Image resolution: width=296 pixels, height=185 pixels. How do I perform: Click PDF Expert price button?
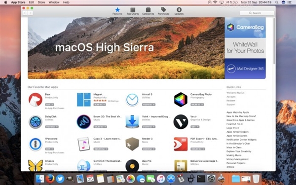[x=198, y=149]
